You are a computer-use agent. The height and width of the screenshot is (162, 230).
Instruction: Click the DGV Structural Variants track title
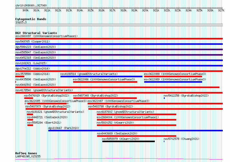click(36, 33)
